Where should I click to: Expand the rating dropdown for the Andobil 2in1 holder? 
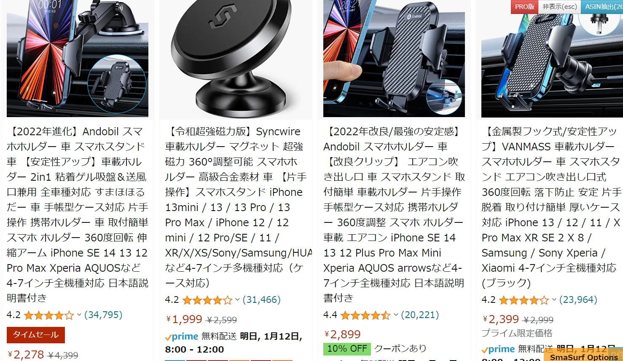tap(79, 315)
